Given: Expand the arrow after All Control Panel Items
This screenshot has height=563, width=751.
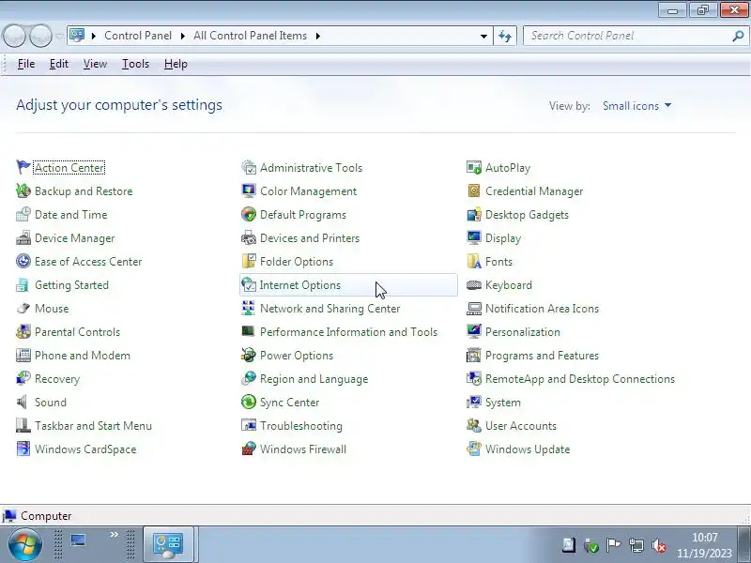Looking at the screenshot, I should [317, 36].
